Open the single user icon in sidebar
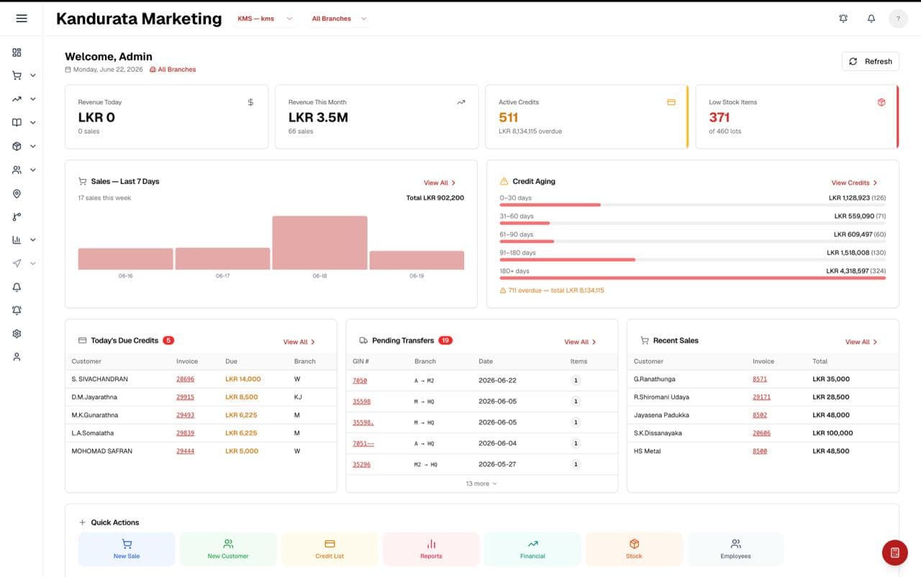Image resolution: width=921 pixels, height=577 pixels. [17, 357]
